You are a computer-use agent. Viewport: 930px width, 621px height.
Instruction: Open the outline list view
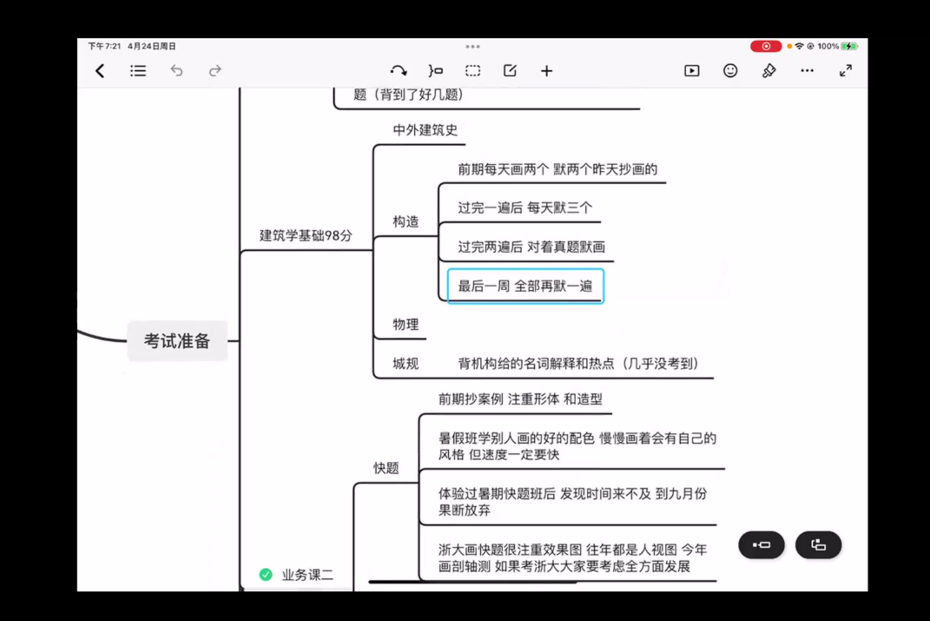coord(138,71)
